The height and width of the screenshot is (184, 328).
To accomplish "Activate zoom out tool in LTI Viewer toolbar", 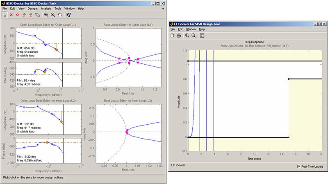I will (194, 36).
